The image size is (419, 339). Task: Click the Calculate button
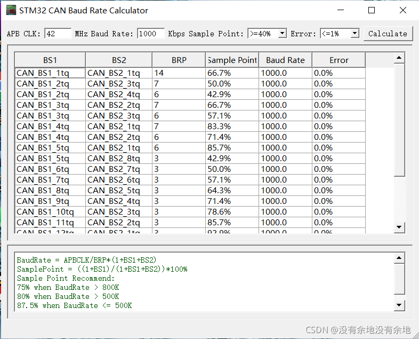[x=388, y=34]
